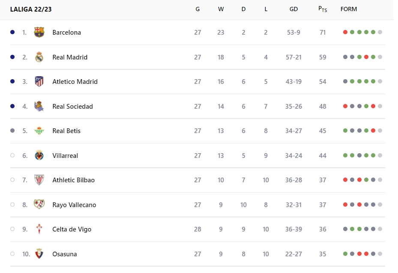398x273 pixels.
Task: Click the Real Sociedad club crest
Action: [39, 107]
